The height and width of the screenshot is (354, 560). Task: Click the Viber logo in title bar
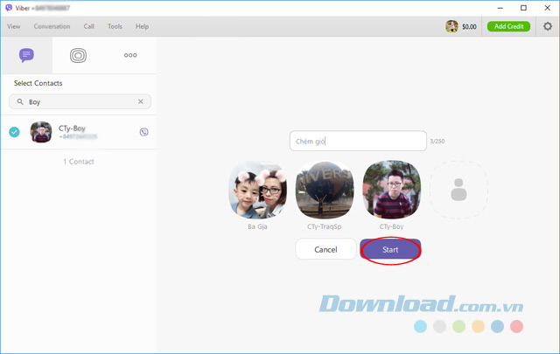(9, 8)
